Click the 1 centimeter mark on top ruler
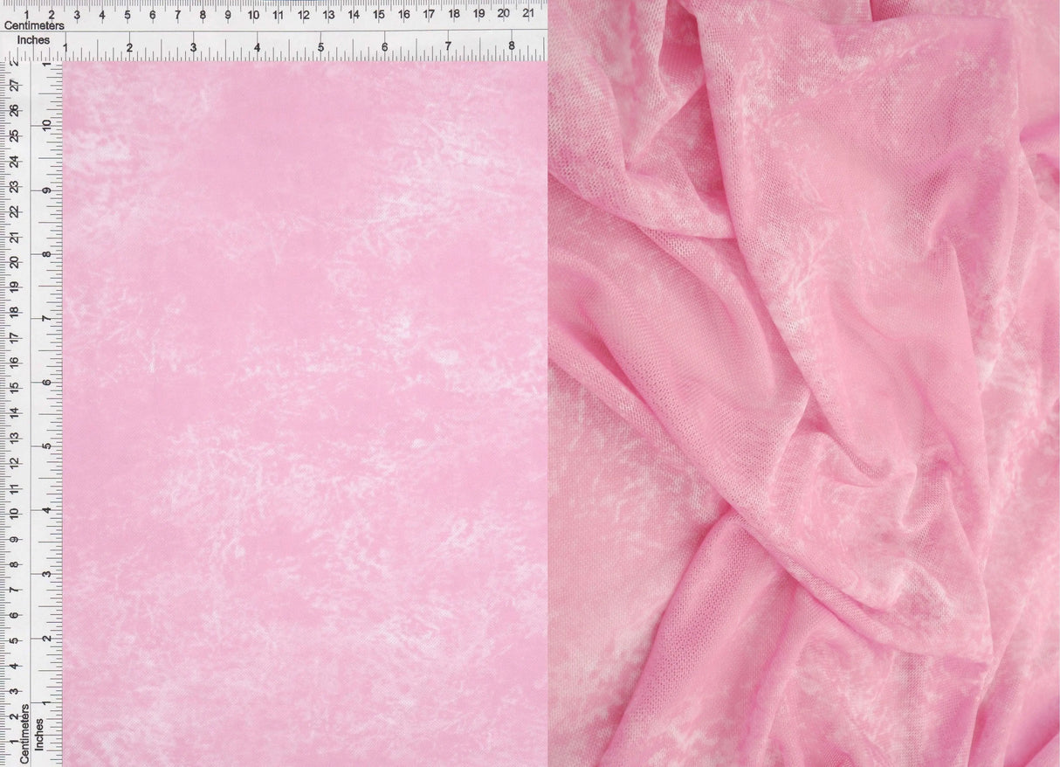This screenshot has width=1060, height=767. [27, 15]
